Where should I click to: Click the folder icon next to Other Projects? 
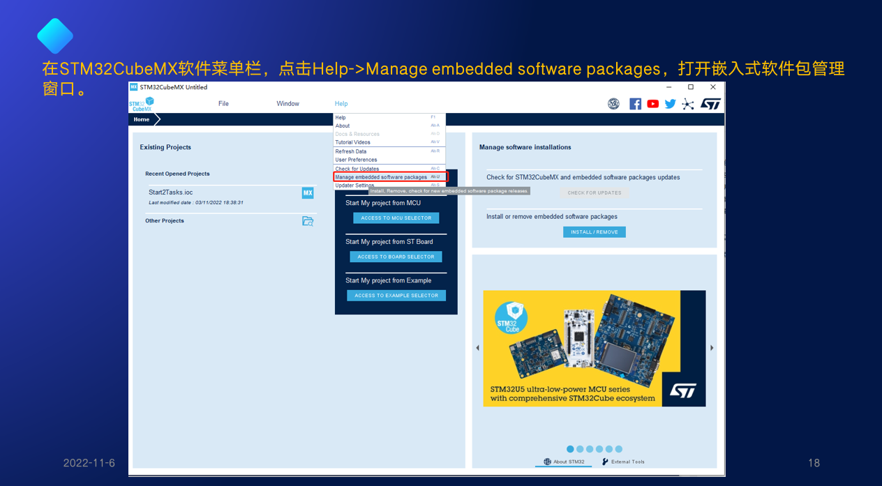click(308, 220)
